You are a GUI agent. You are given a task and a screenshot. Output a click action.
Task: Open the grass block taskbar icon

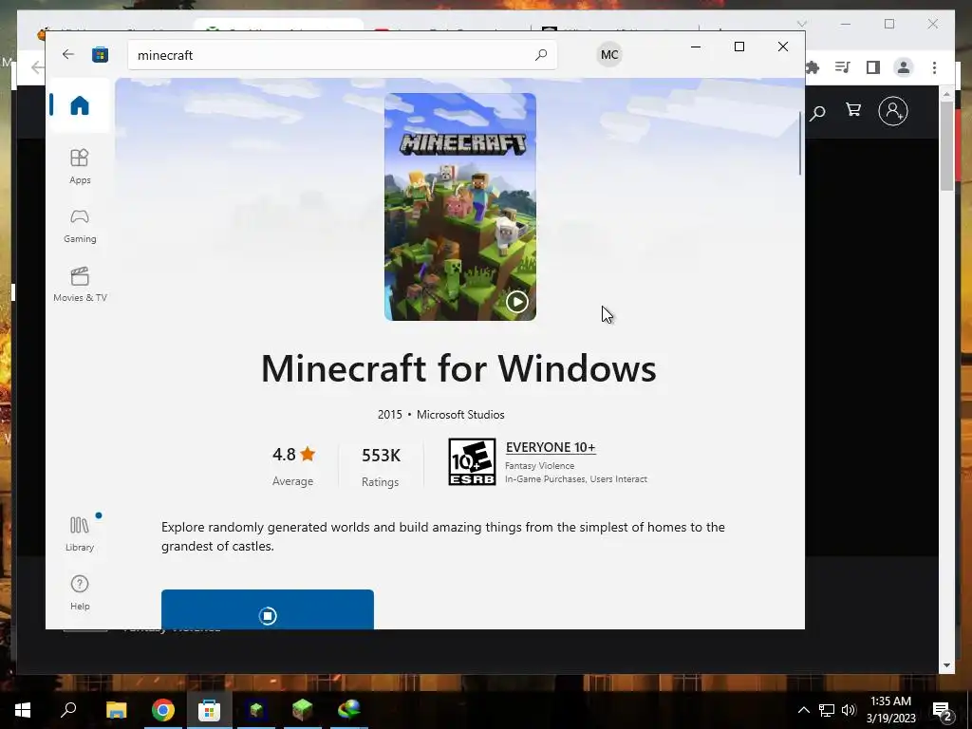pyautogui.click(x=303, y=710)
